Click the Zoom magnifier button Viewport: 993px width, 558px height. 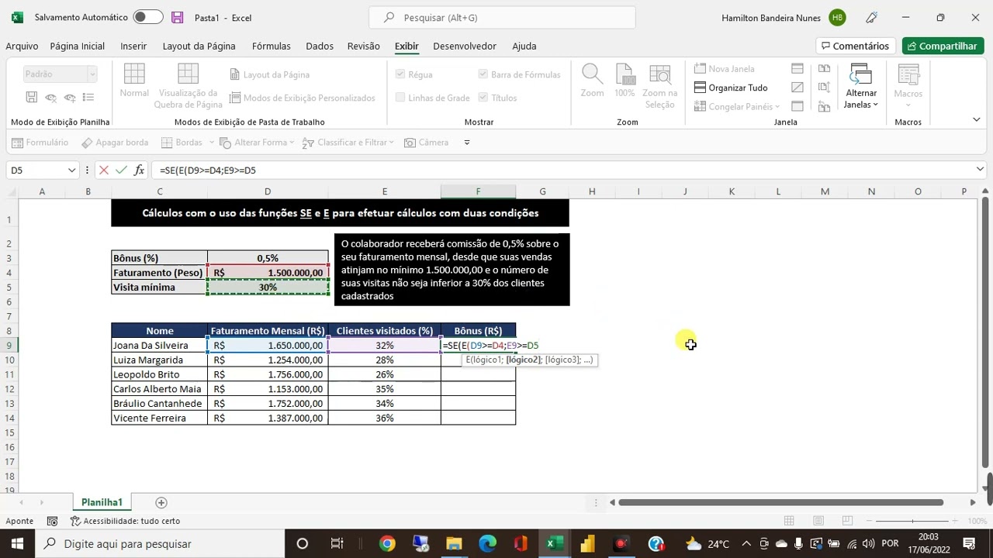(592, 81)
